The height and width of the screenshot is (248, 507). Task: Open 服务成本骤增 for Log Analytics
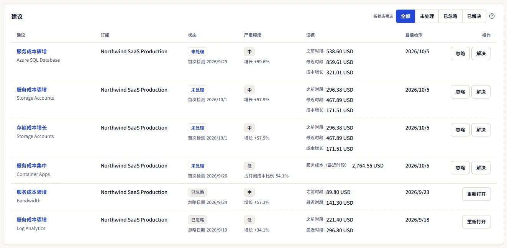pyautogui.click(x=31, y=220)
